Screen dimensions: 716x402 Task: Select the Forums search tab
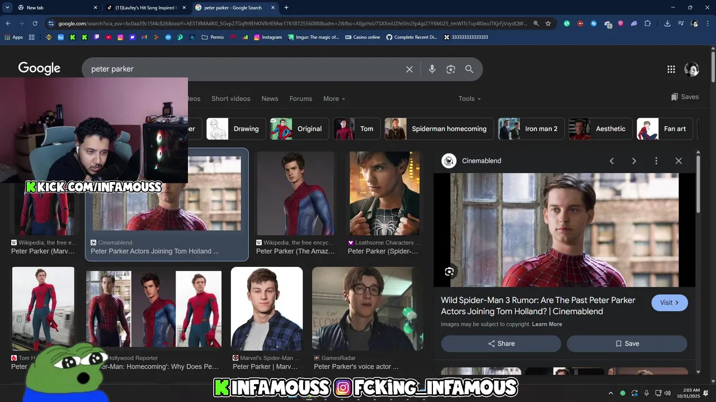point(301,99)
